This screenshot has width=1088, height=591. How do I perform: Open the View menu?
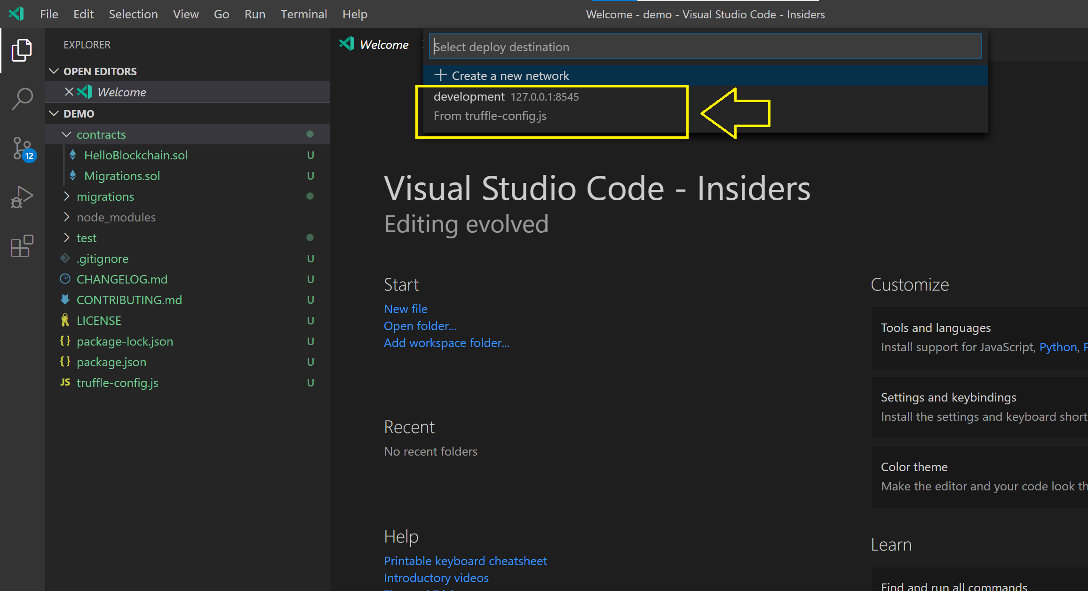[x=185, y=14]
